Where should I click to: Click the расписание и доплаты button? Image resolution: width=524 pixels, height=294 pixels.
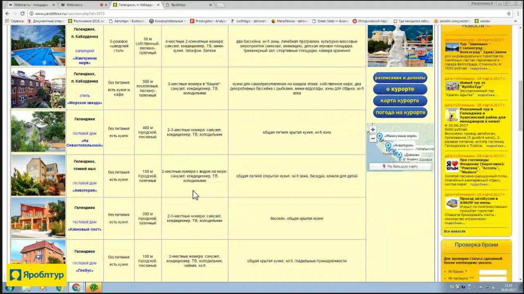click(400, 78)
